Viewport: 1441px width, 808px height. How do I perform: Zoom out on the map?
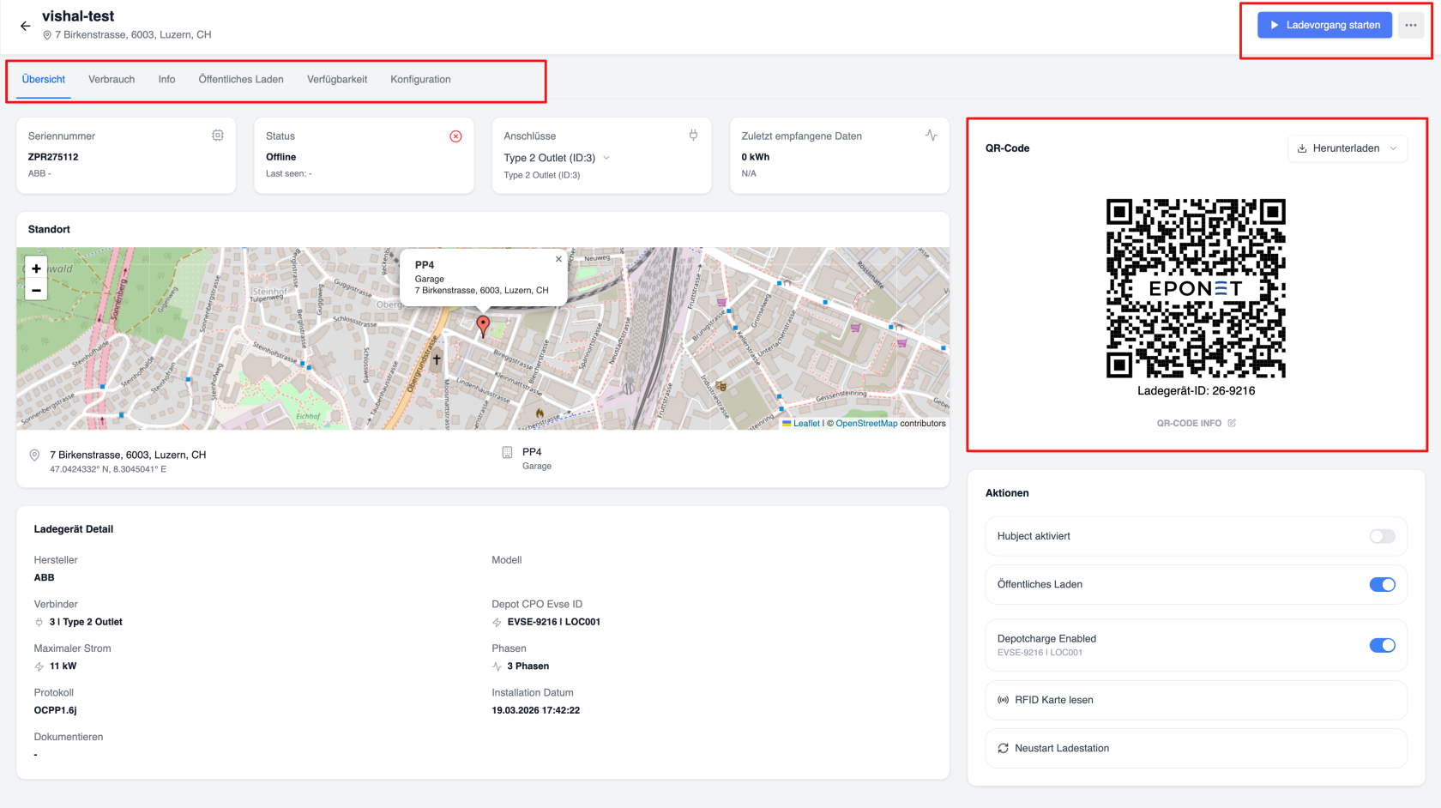[36, 290]
